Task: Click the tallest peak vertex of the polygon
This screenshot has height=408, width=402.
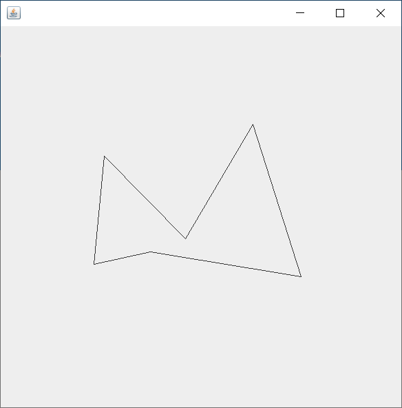Action: pos(253,125)
